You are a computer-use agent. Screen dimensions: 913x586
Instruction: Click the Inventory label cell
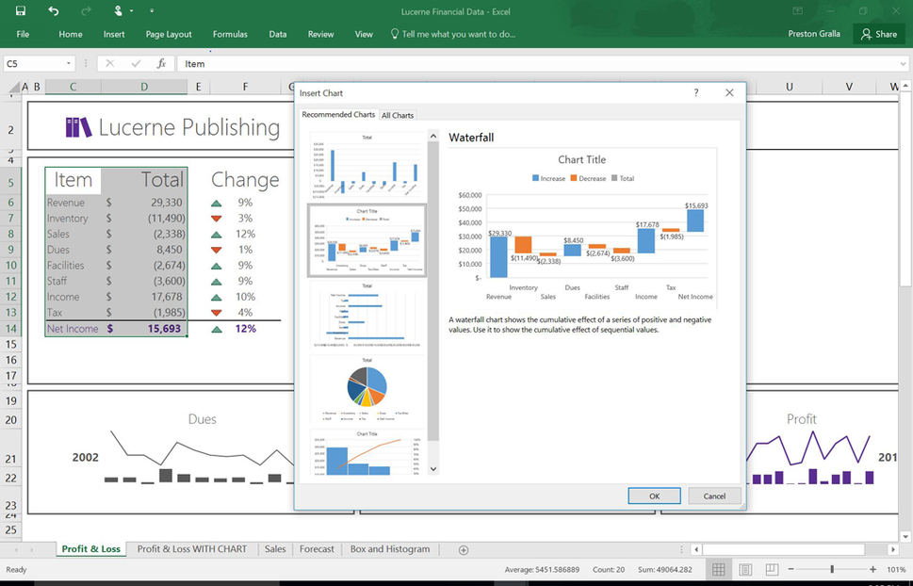coord(73,219)
